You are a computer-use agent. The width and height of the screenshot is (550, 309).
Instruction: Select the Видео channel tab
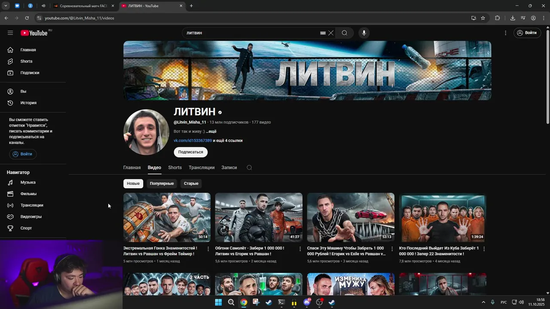154,167
